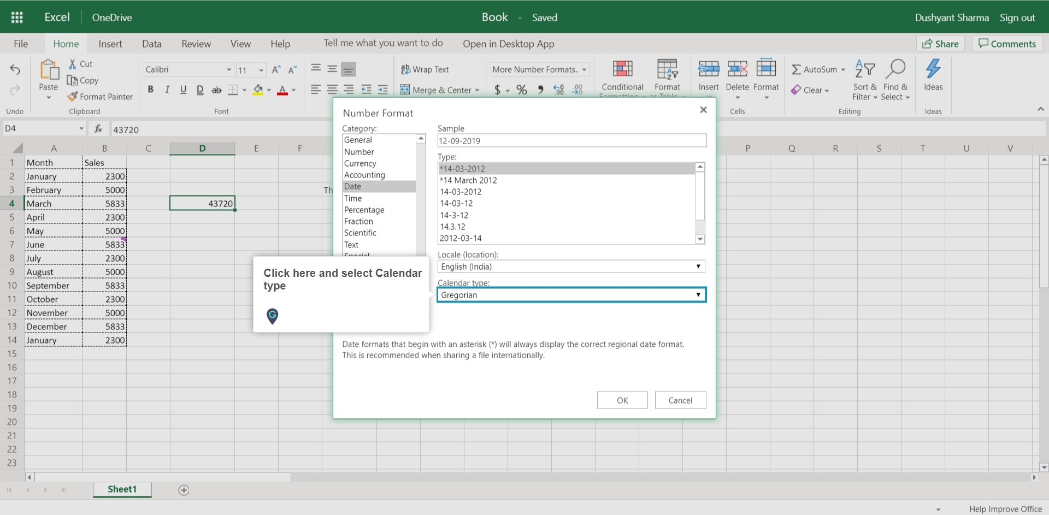The image size is (1049, 515).
Task: Delete cells using the Delete icon
Action: point(738,76)
